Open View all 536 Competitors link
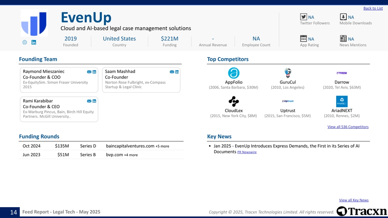The height and width of the screenshot is (218, 388). click(x=348, y=127)
